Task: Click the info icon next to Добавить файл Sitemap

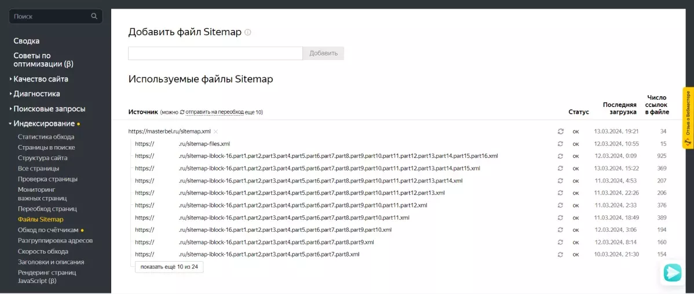Action: coord(247,32)
